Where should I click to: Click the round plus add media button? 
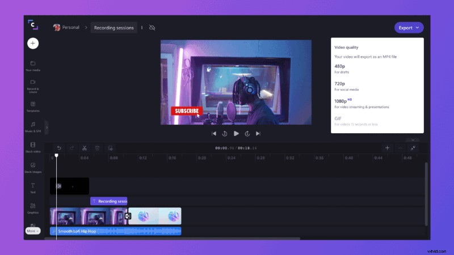[33, 44]
